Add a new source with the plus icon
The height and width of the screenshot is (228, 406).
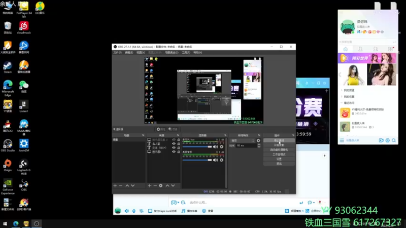(149, 185)
